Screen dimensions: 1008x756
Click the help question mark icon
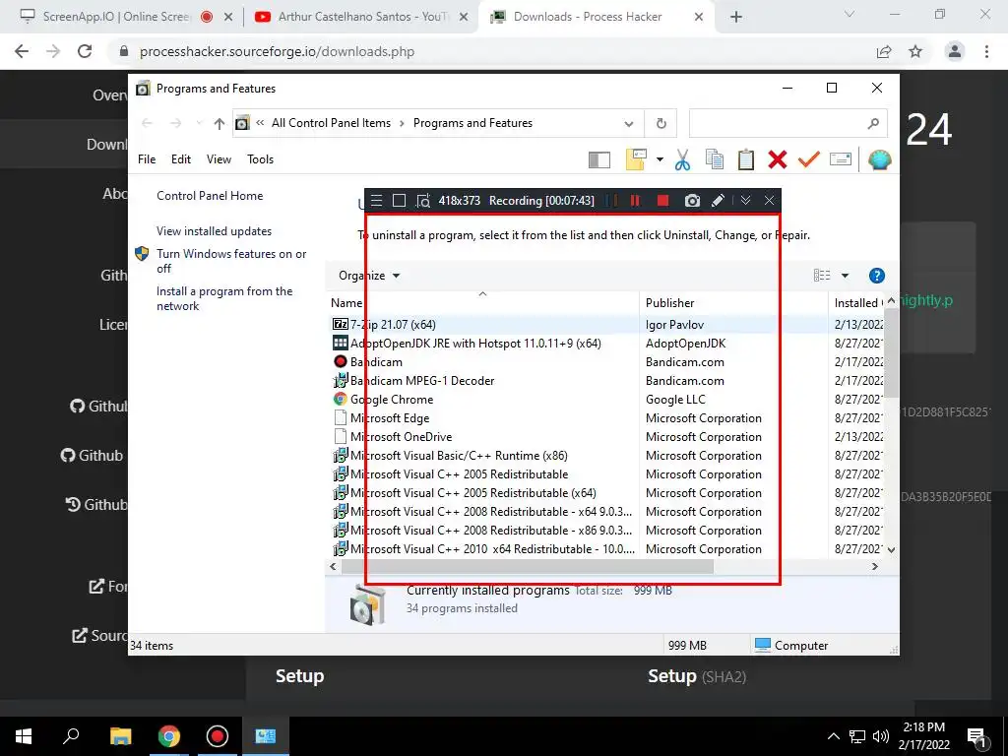point(877,276)
